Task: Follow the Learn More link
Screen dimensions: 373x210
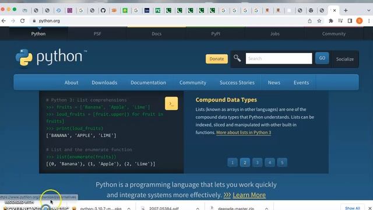Action: 249,195
